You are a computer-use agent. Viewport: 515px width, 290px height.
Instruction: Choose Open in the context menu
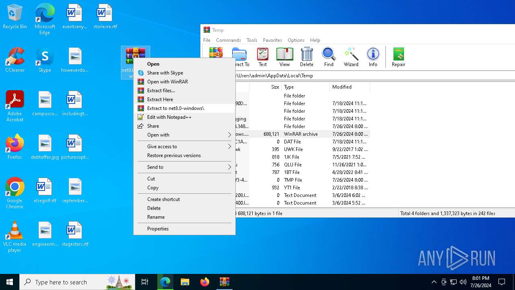coord(185,64)
